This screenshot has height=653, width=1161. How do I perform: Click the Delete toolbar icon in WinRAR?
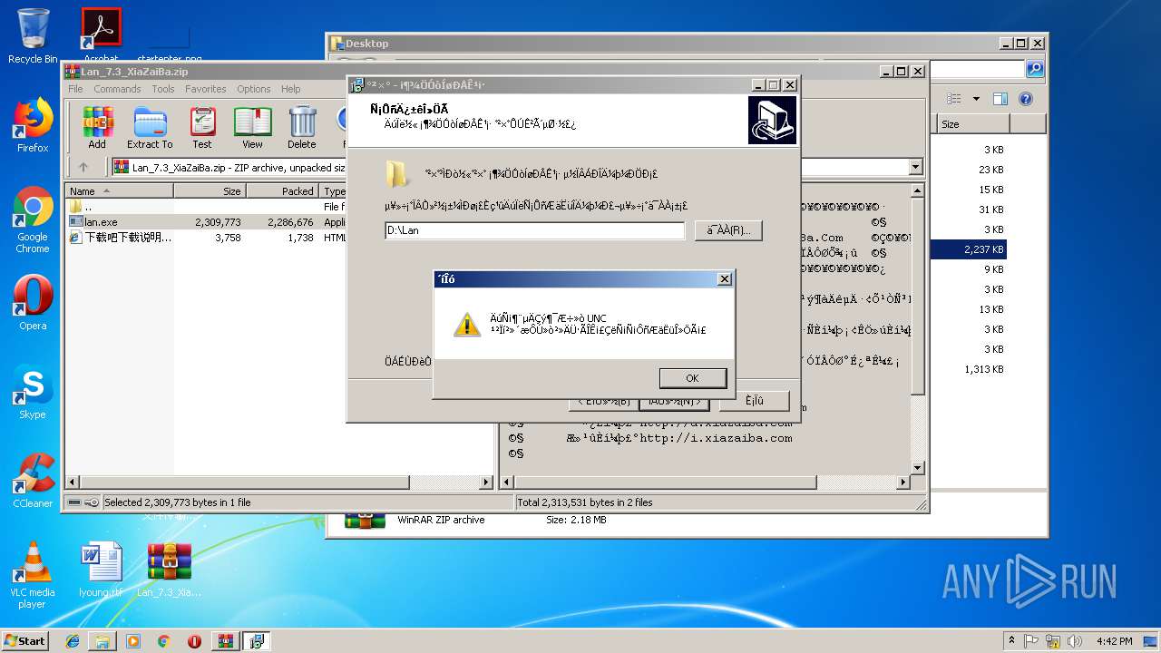click(302, 128)
